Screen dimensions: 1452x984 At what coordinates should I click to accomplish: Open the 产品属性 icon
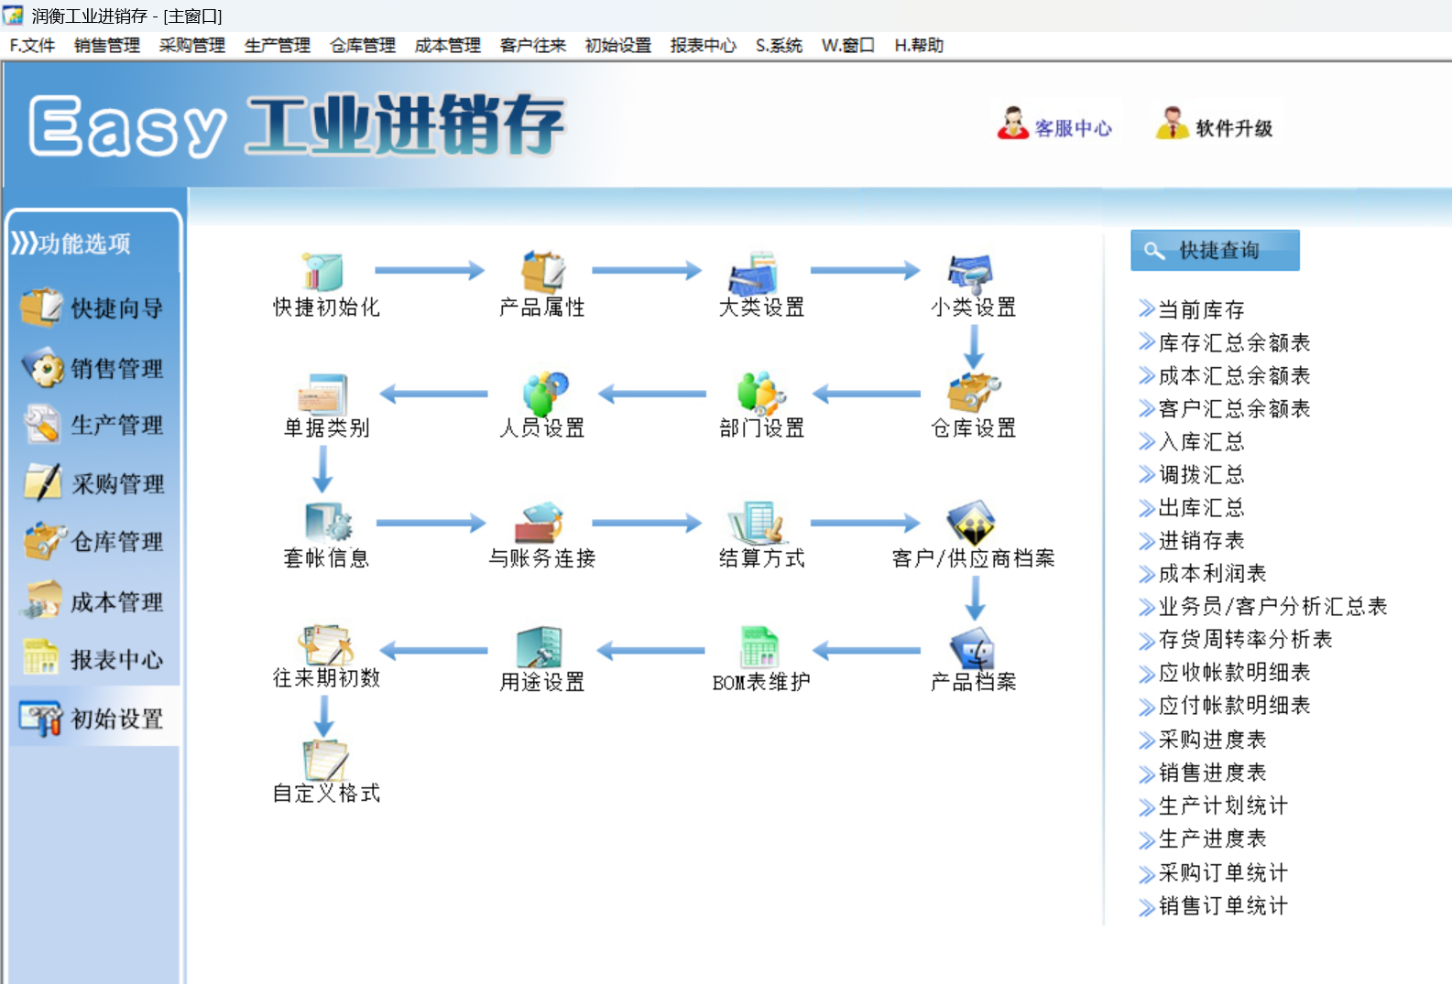tap(542, 272)
